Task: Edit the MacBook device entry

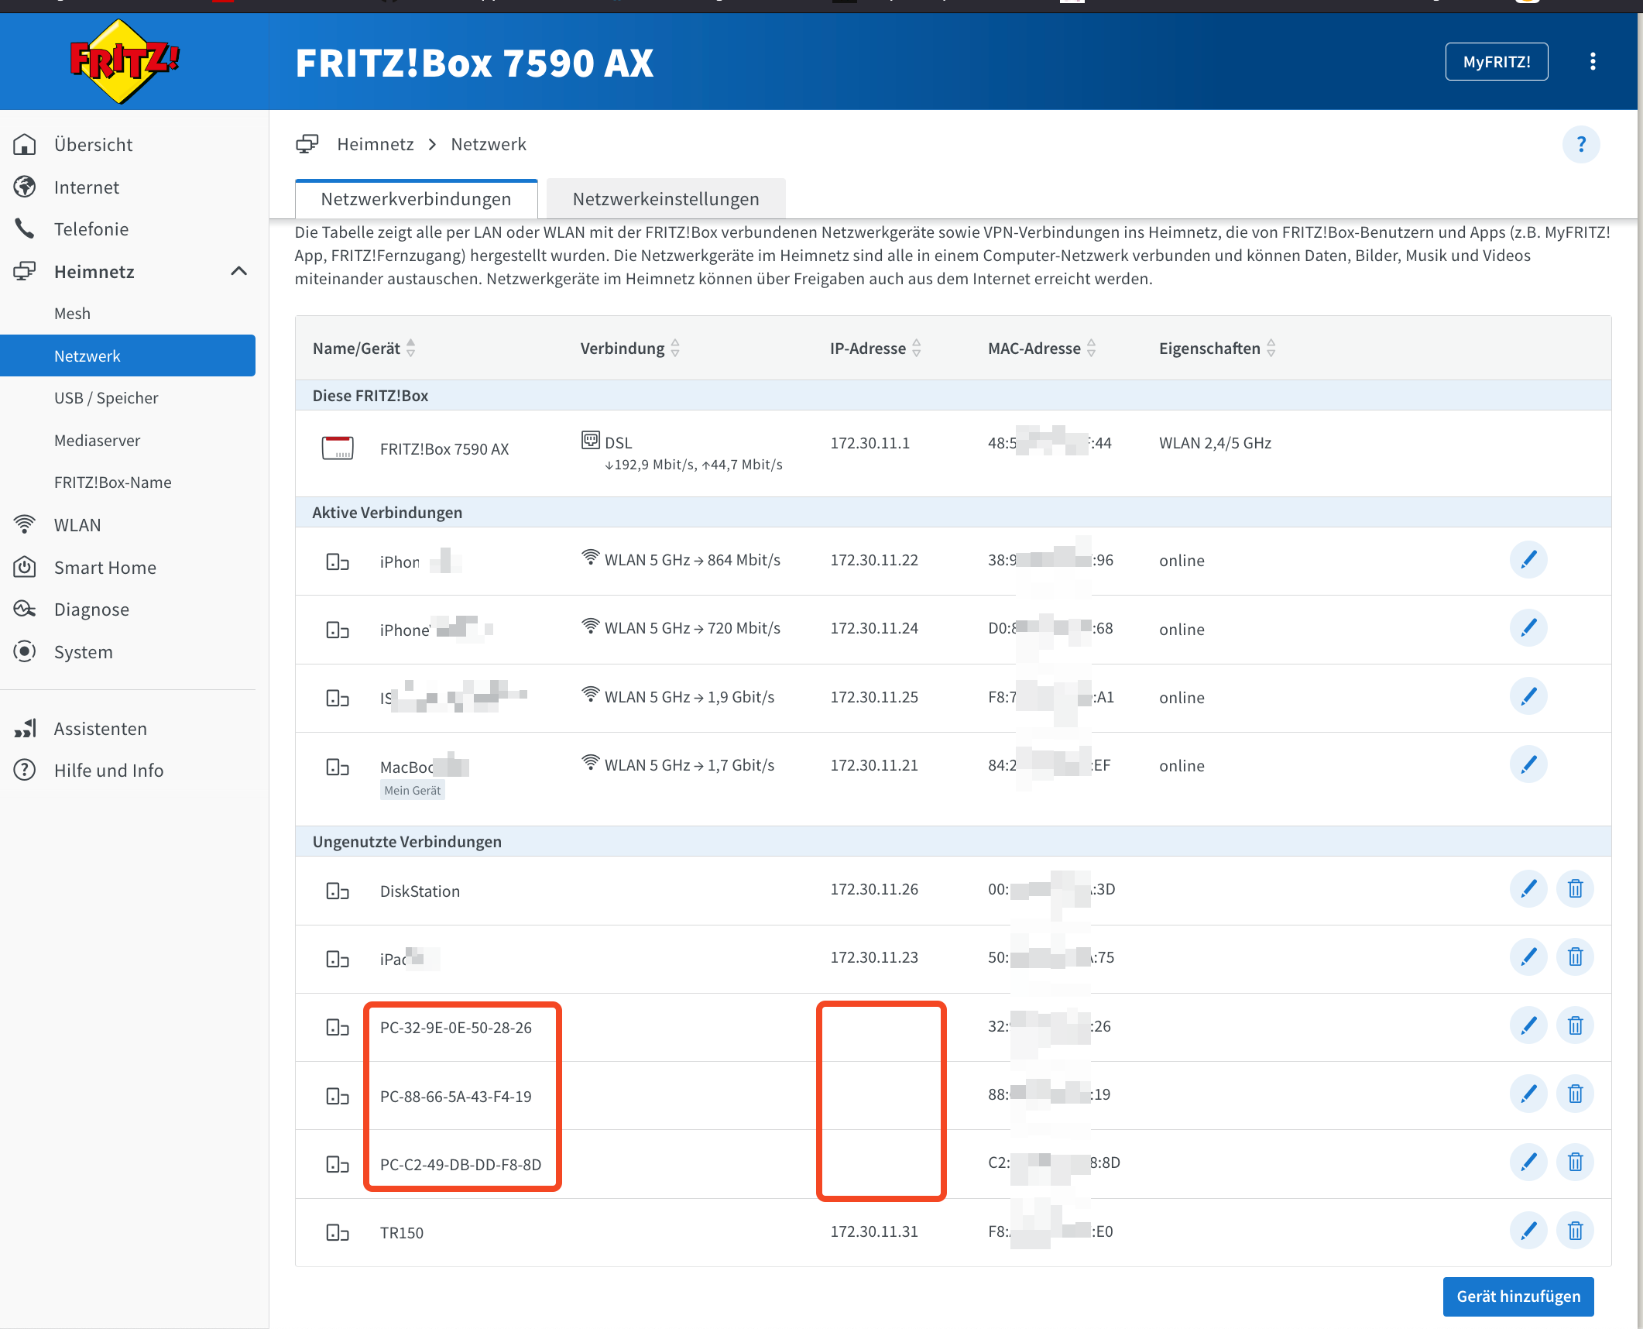Action: point(1528,765)
